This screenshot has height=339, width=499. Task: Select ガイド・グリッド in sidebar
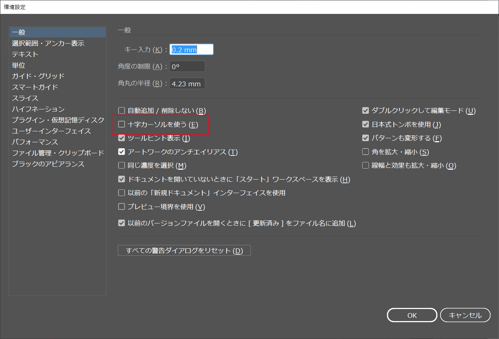38,76
